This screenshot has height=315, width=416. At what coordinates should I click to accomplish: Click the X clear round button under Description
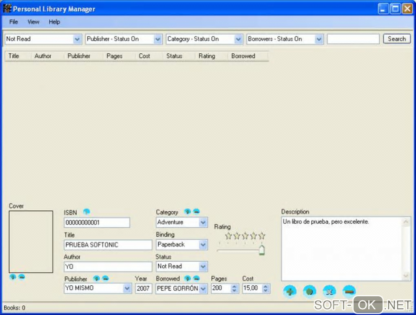329,291
